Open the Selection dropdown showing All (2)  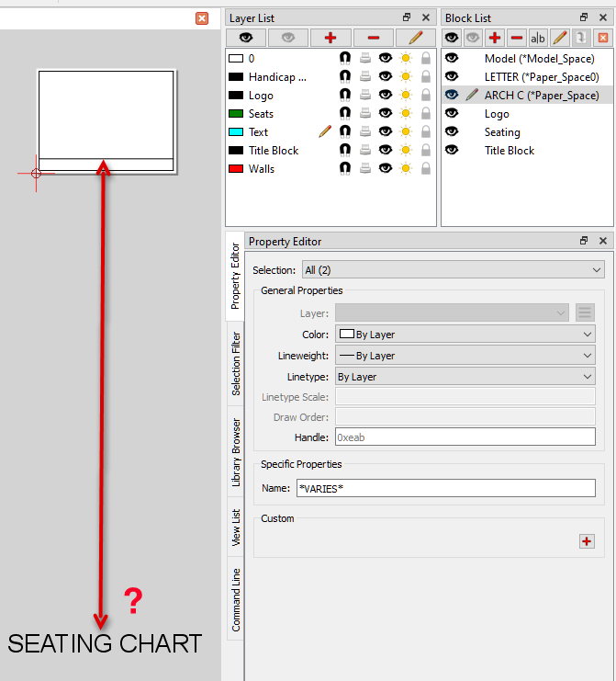click(x=453, y=269)
